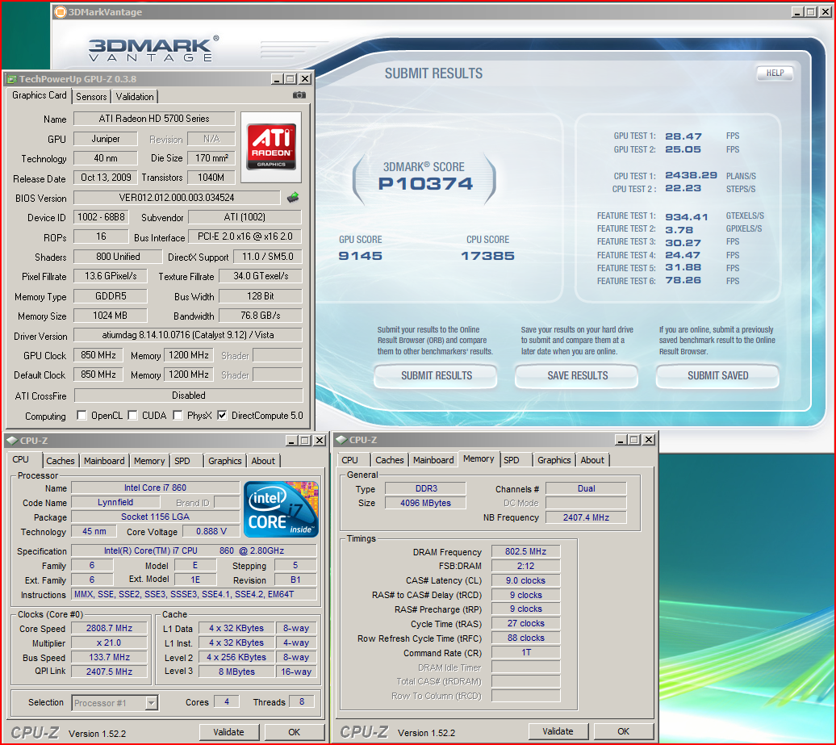
Task: Click the left CPU-Z title bar icon
Action: 12,441
